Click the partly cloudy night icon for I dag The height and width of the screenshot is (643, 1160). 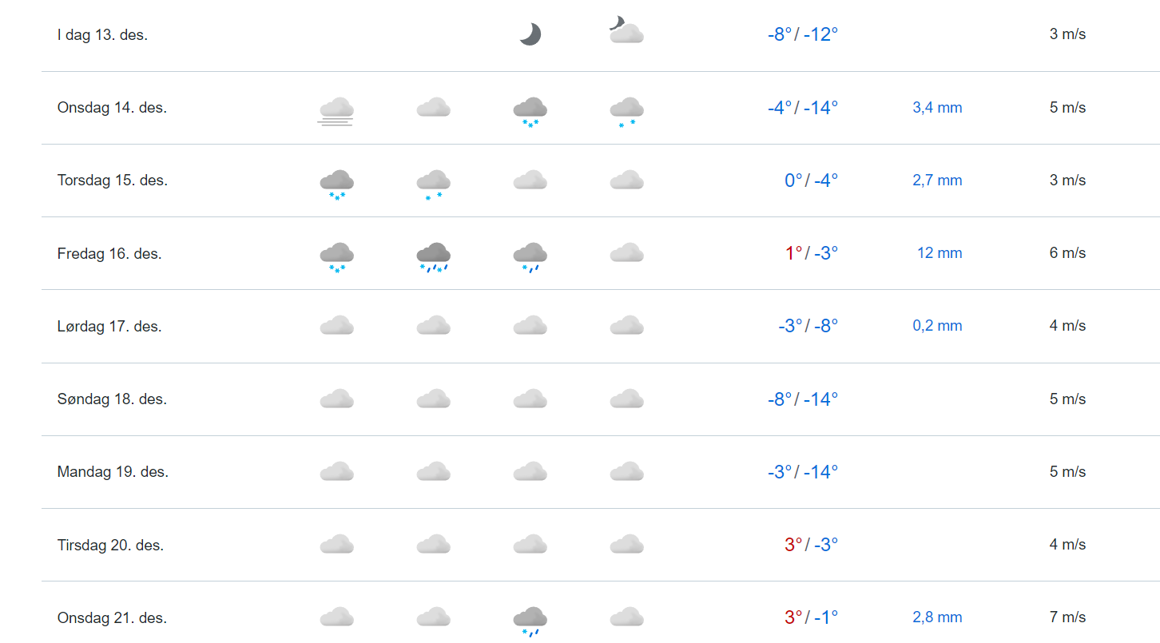tap(626, 31)
